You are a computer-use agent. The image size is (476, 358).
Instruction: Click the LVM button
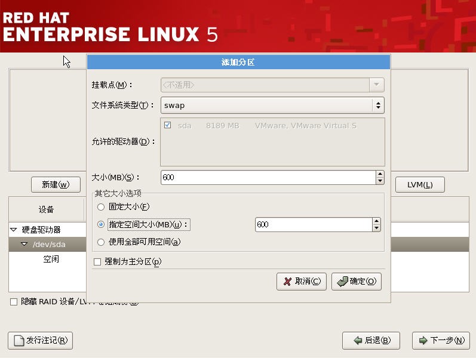click(x=420, y=185)
